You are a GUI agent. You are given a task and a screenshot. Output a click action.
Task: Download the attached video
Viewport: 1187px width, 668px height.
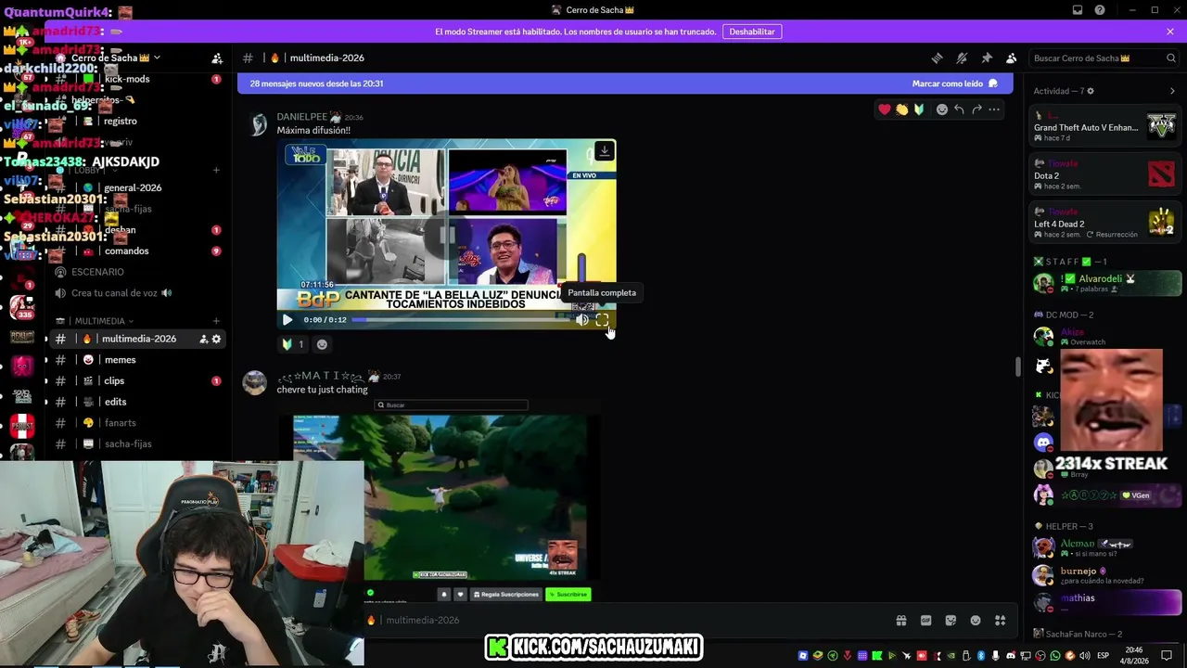coord(605,151)
